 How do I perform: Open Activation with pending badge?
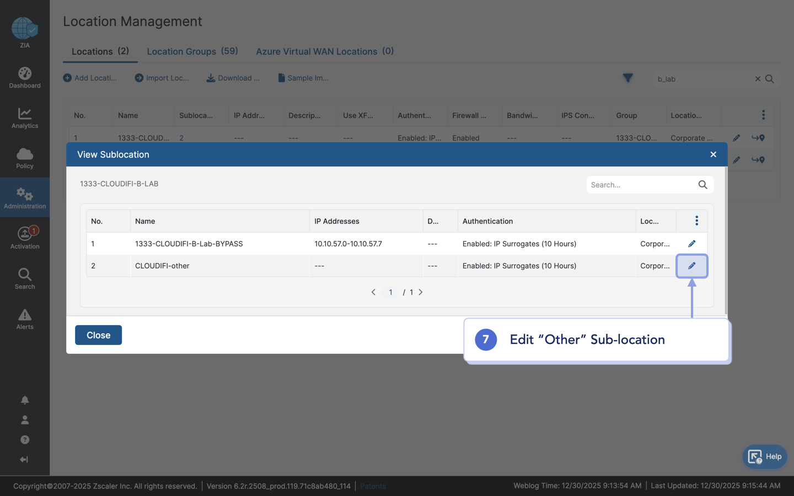(x=25, y=238)
